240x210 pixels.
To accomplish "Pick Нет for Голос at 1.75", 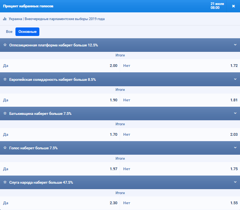I will tap(180, 169).
